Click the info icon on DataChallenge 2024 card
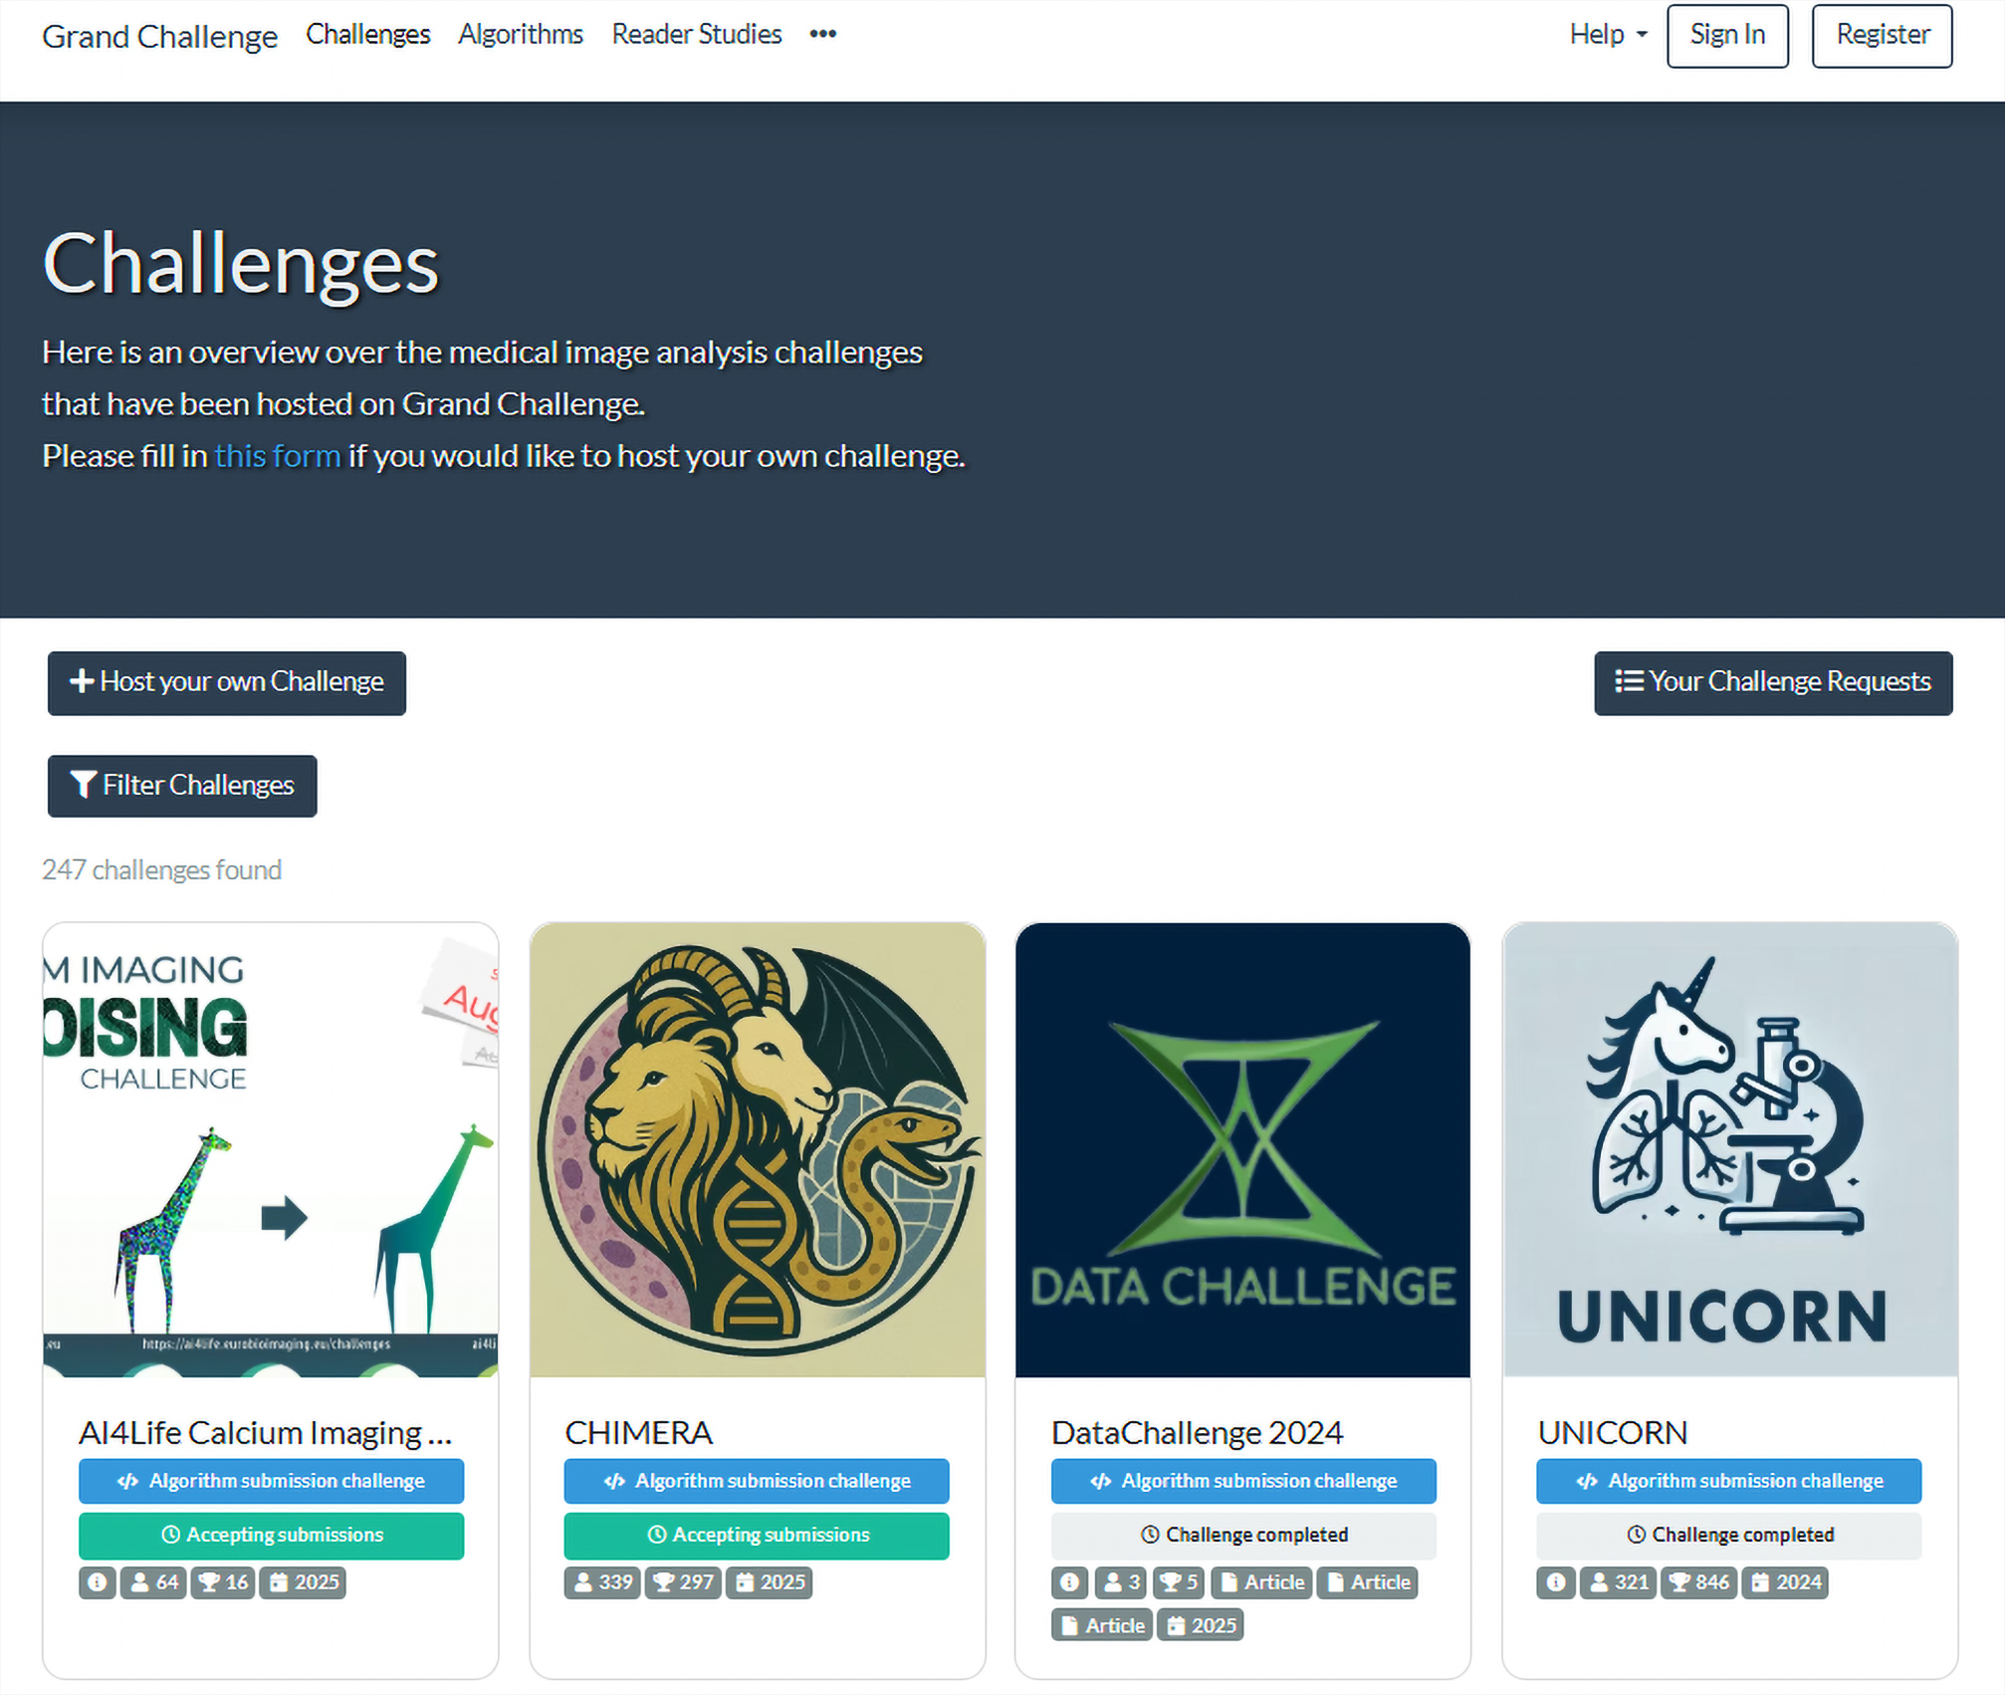Screen dimensions: 2005x1695 [x=1070, y=1581]
